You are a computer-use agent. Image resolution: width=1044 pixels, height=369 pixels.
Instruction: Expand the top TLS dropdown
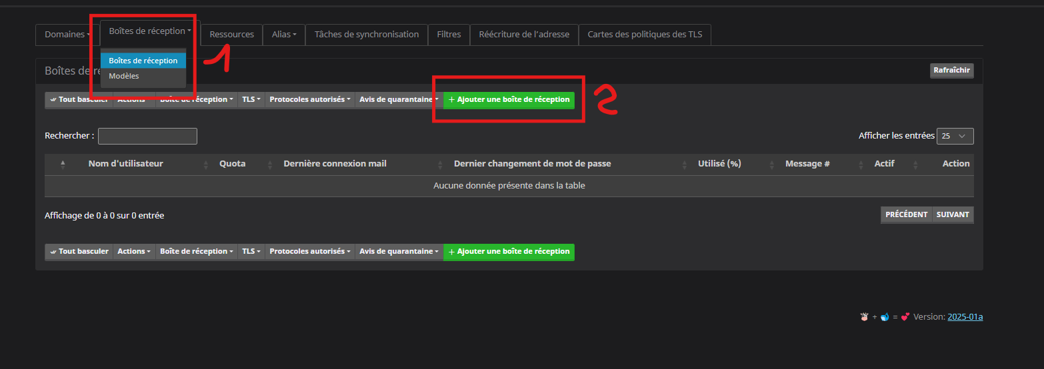(251, 100)
